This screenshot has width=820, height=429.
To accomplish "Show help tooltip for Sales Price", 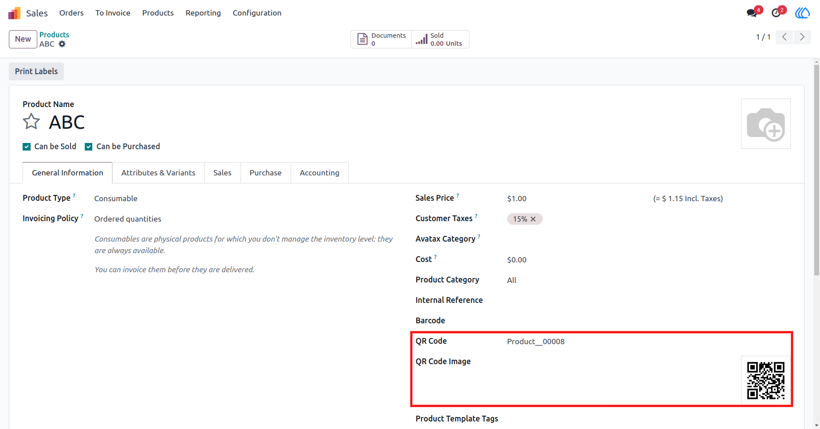I will click(x=457, y=195).
